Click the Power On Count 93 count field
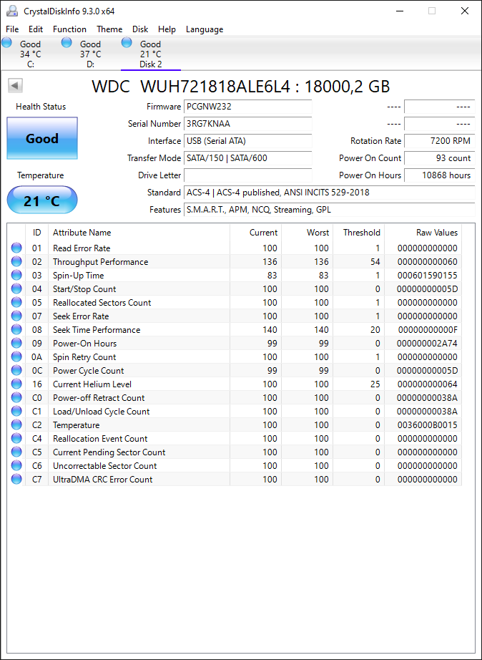Viewport: 482px width, 660px height. coord(440,158)
